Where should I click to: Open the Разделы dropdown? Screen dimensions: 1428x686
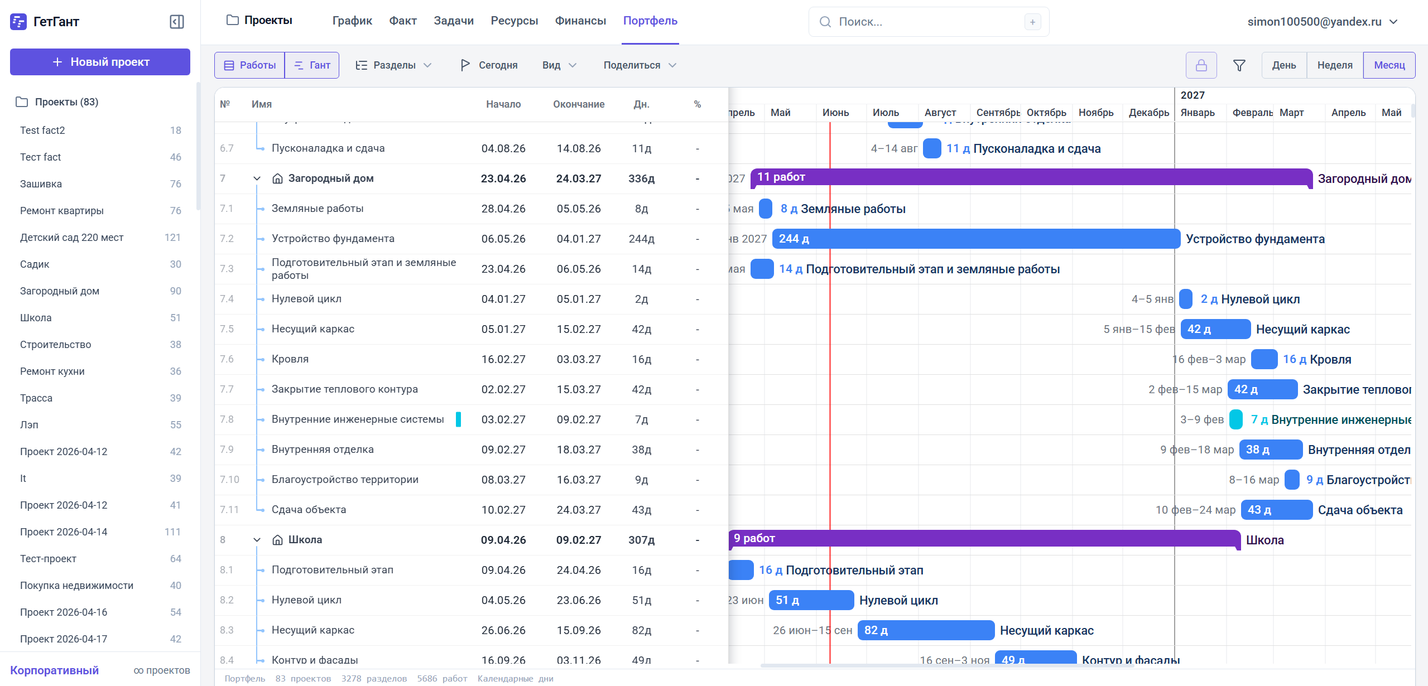point(394,65)
